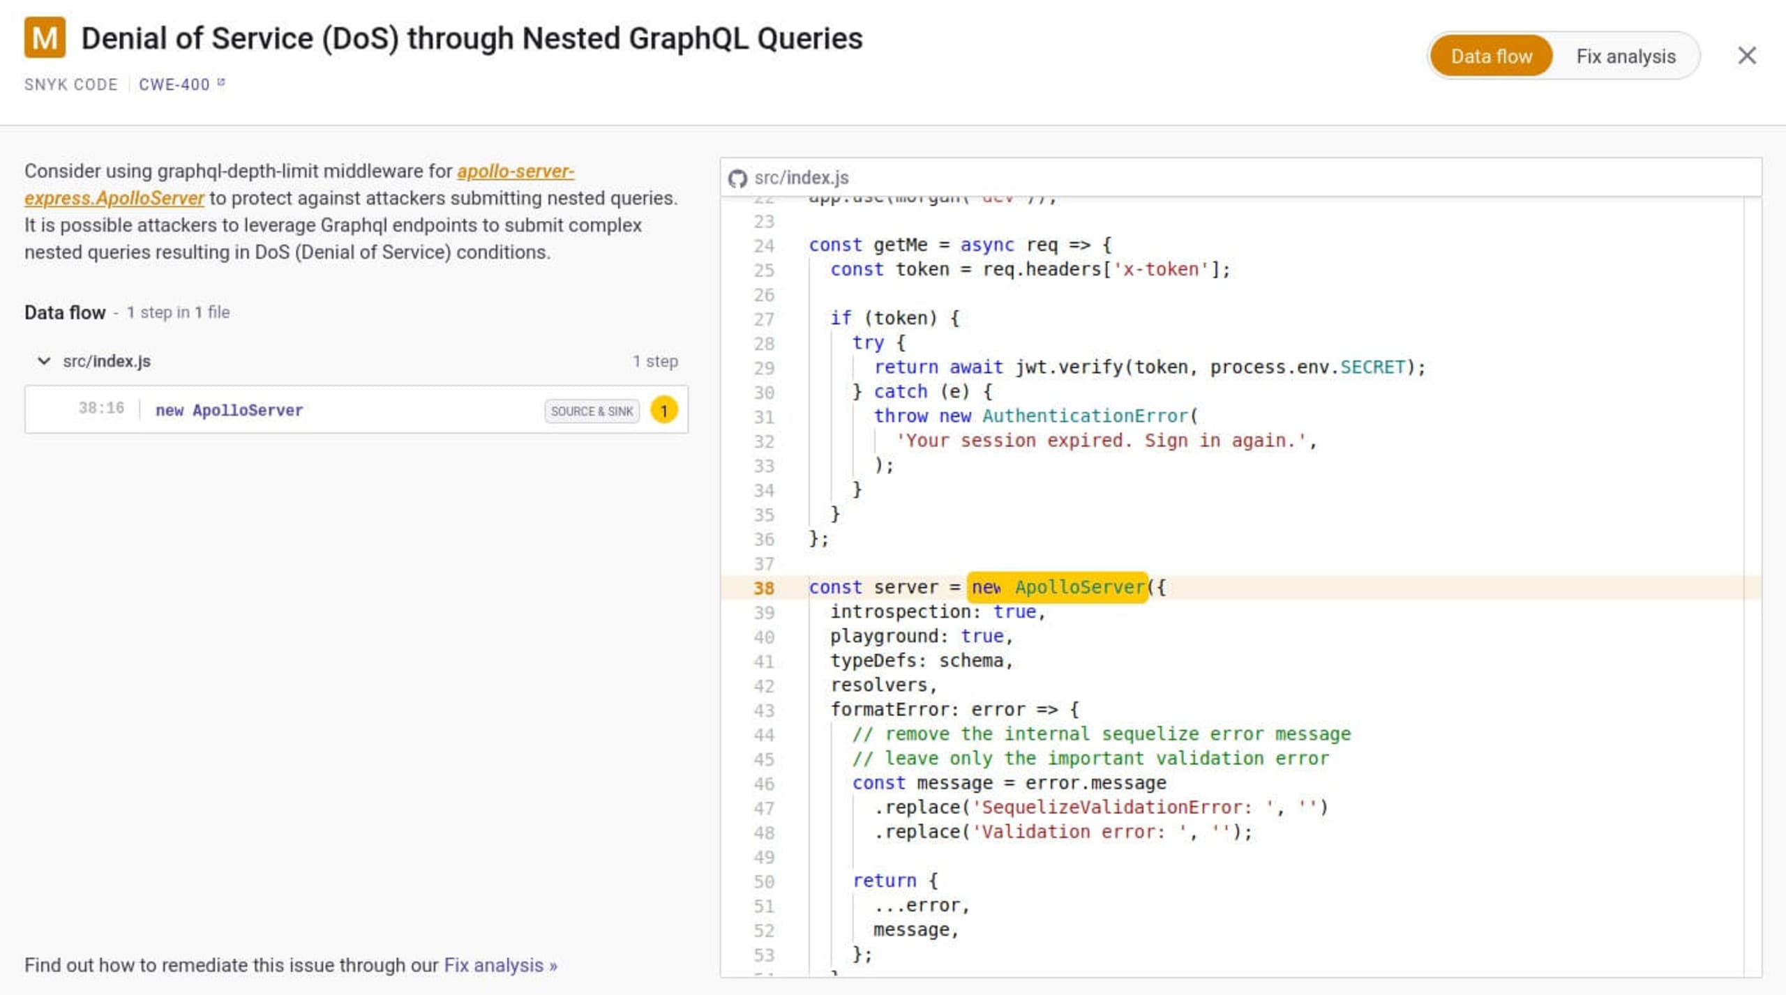Viewport: 1786px width, 995px height.
Task: Open the apollo-server-express.ApolloServer link
Action: click(x=299, y=184)
